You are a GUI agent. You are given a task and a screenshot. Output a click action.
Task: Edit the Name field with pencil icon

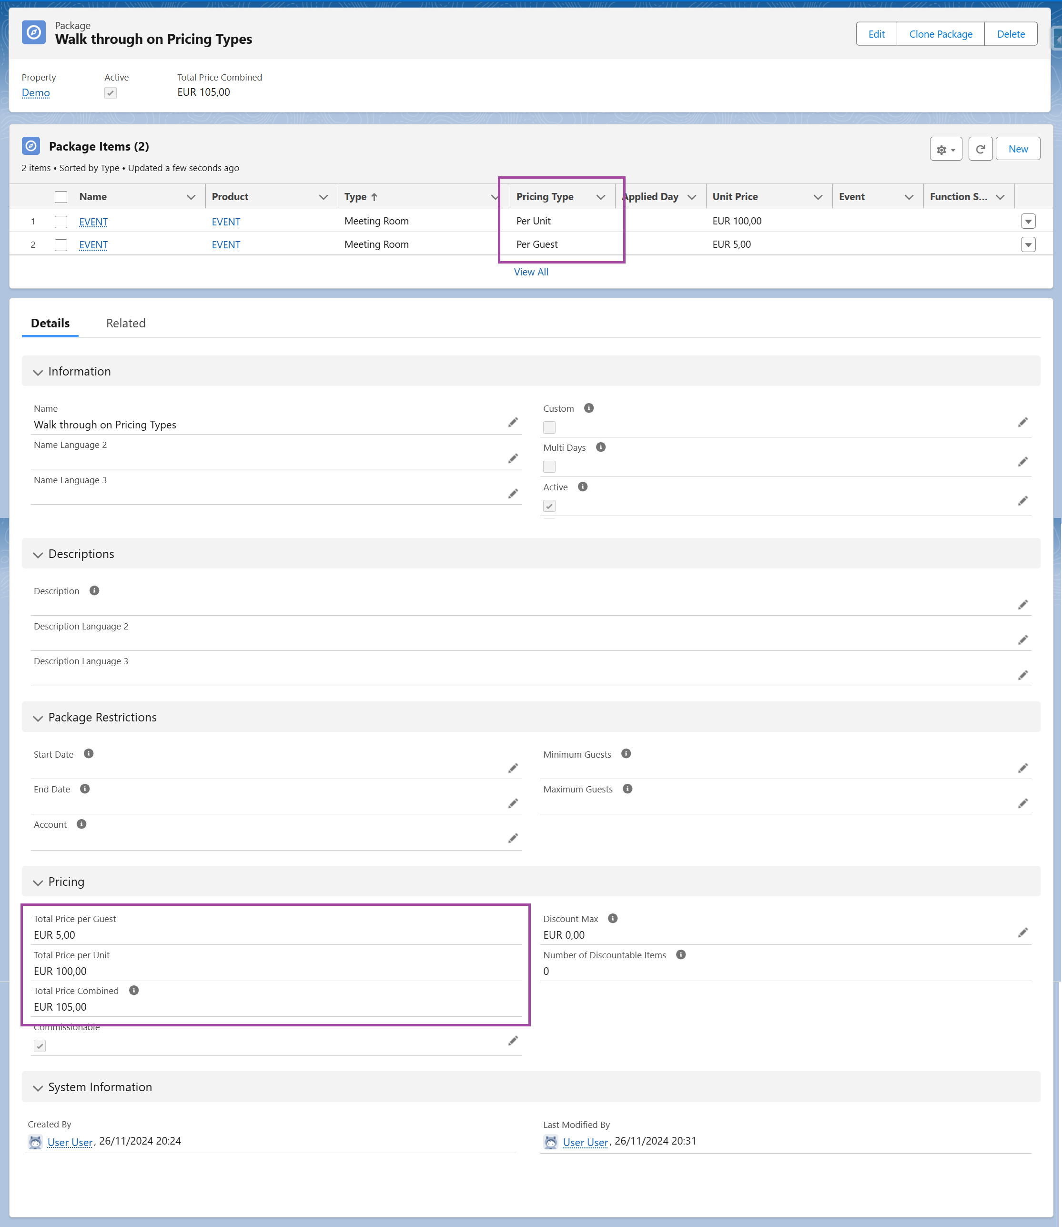(513, 422)
